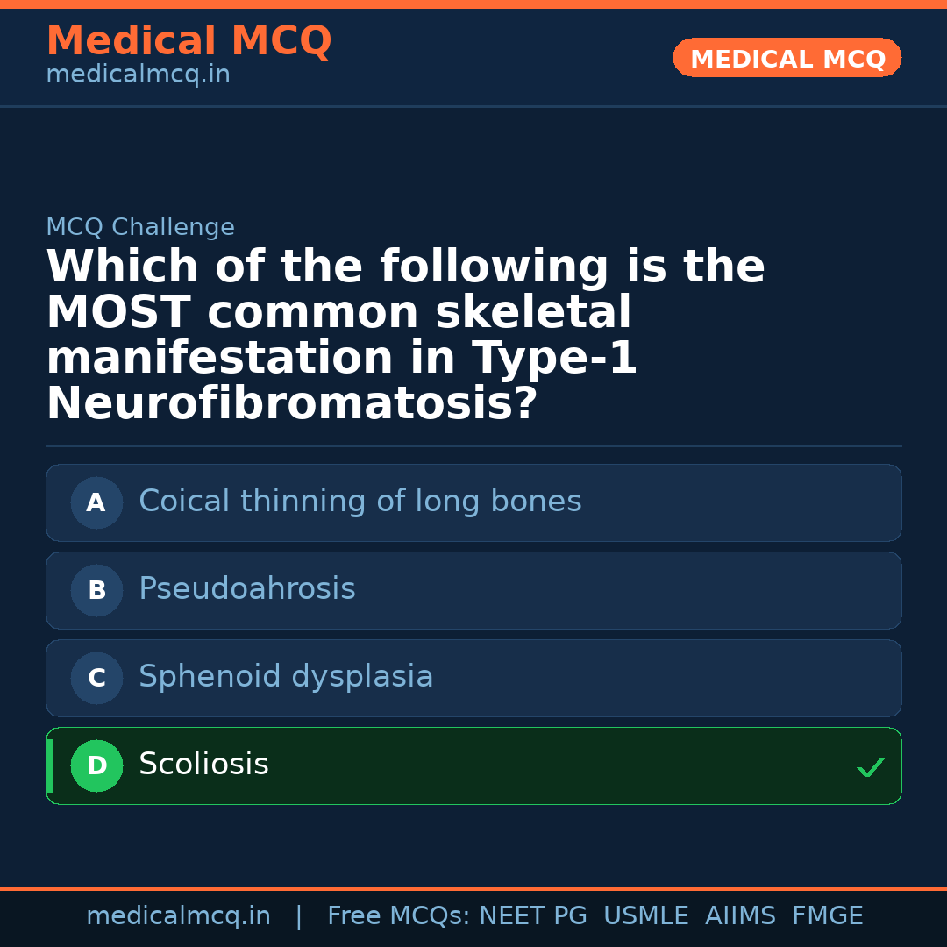
Task: Select the Coical thinning of long bones option
Action: pos(360,502)
